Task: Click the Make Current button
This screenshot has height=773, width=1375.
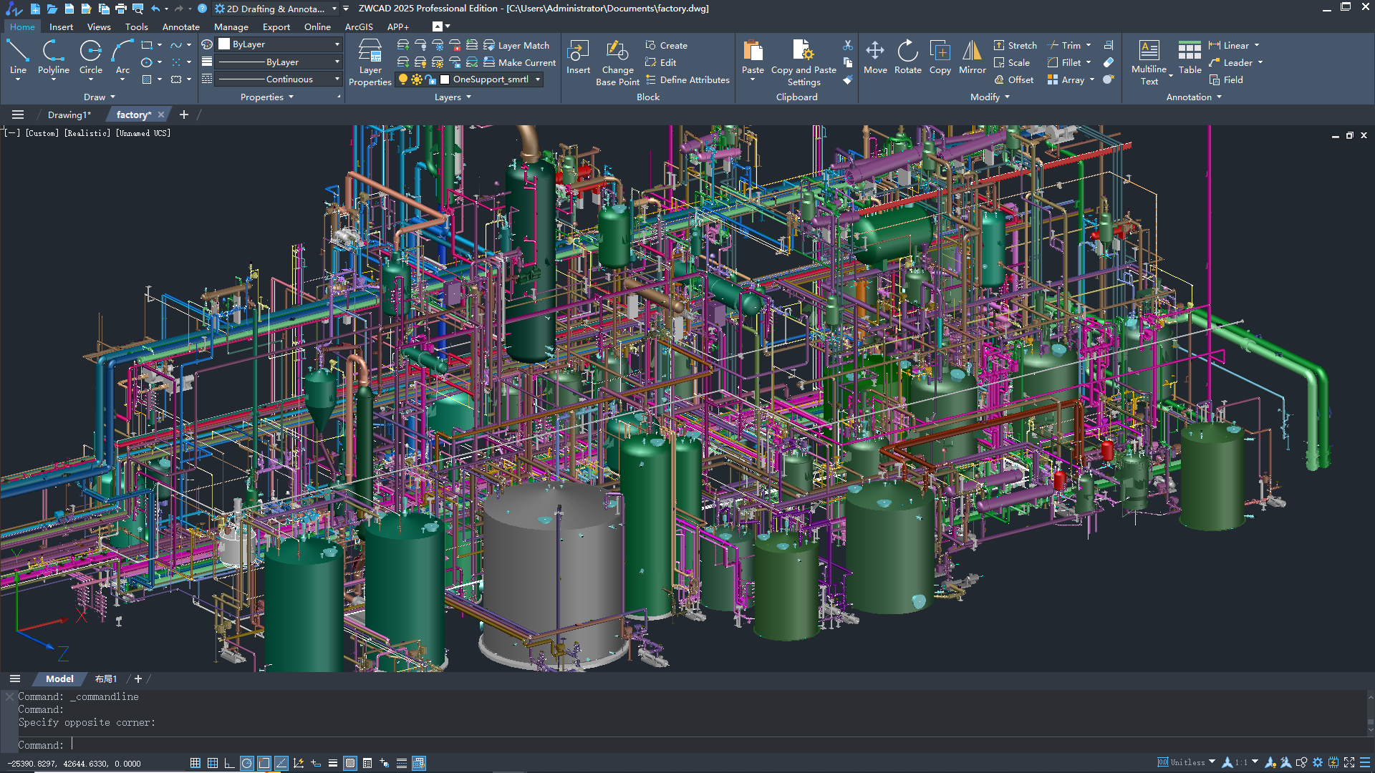Action: coord(520,62)
